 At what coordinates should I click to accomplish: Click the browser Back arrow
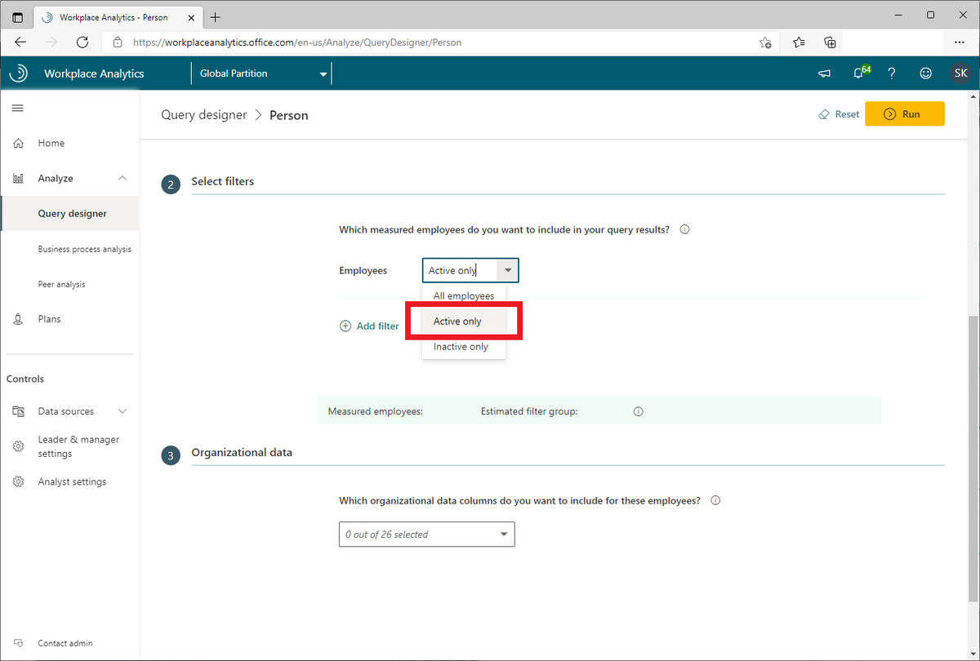click(20, 42)
